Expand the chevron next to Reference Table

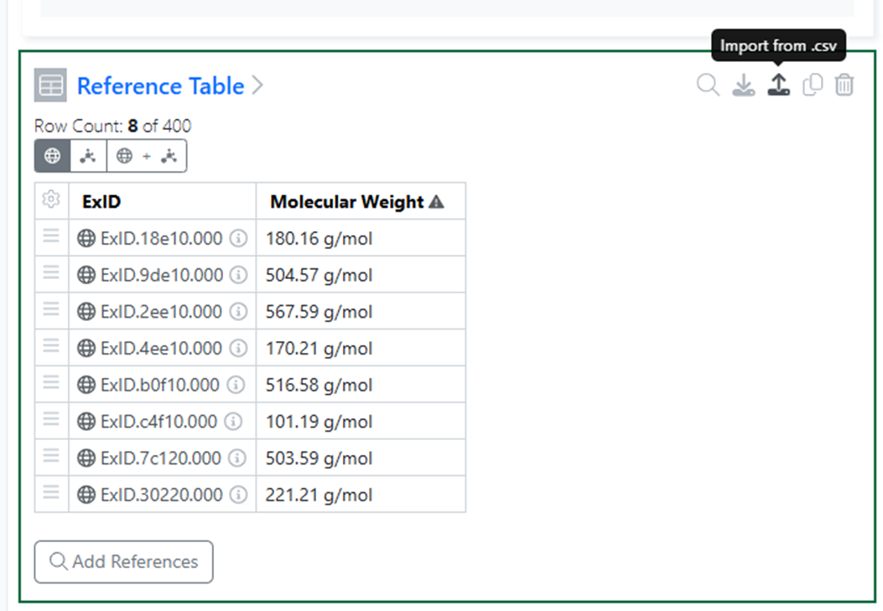pyautogui.click(x=257, y=85)
